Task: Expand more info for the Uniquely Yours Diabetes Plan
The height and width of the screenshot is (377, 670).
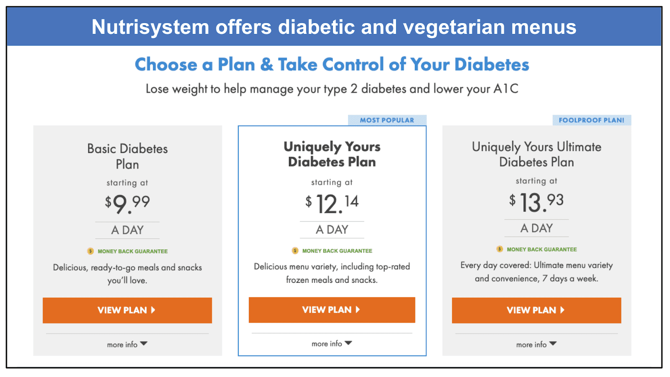Action: coord(331,343)
